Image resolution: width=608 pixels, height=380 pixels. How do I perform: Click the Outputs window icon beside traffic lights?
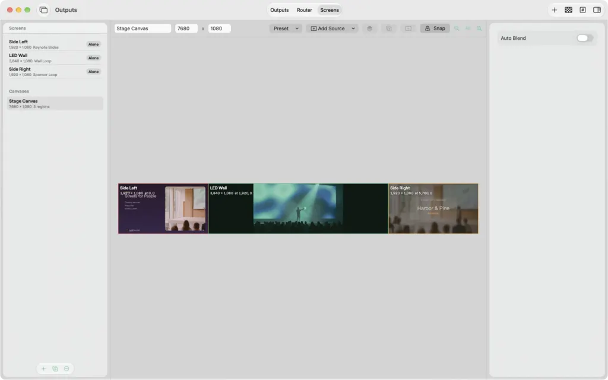click(x=43, y=10)
